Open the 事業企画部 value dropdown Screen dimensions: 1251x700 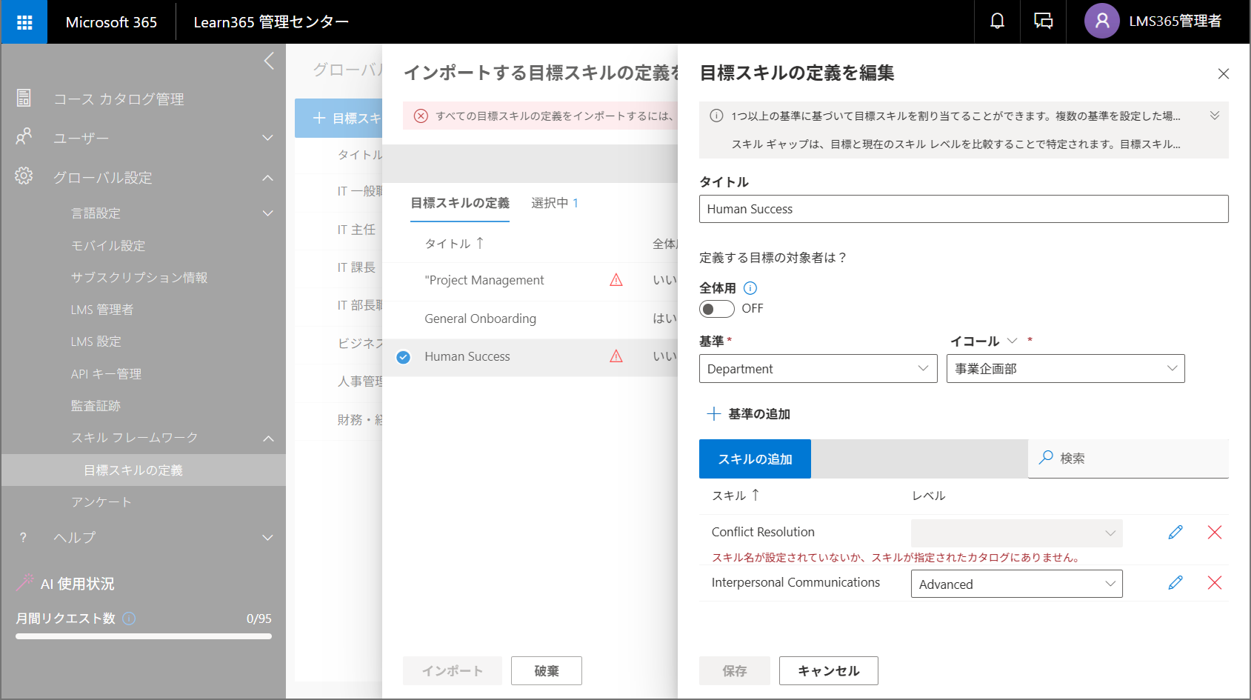1066,369
